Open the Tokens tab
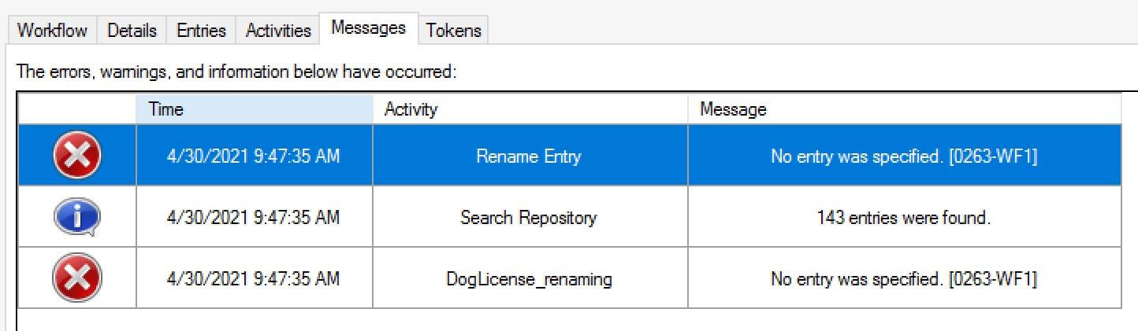The height and width of the screenshot is (331, 1138). pos(453,31)
